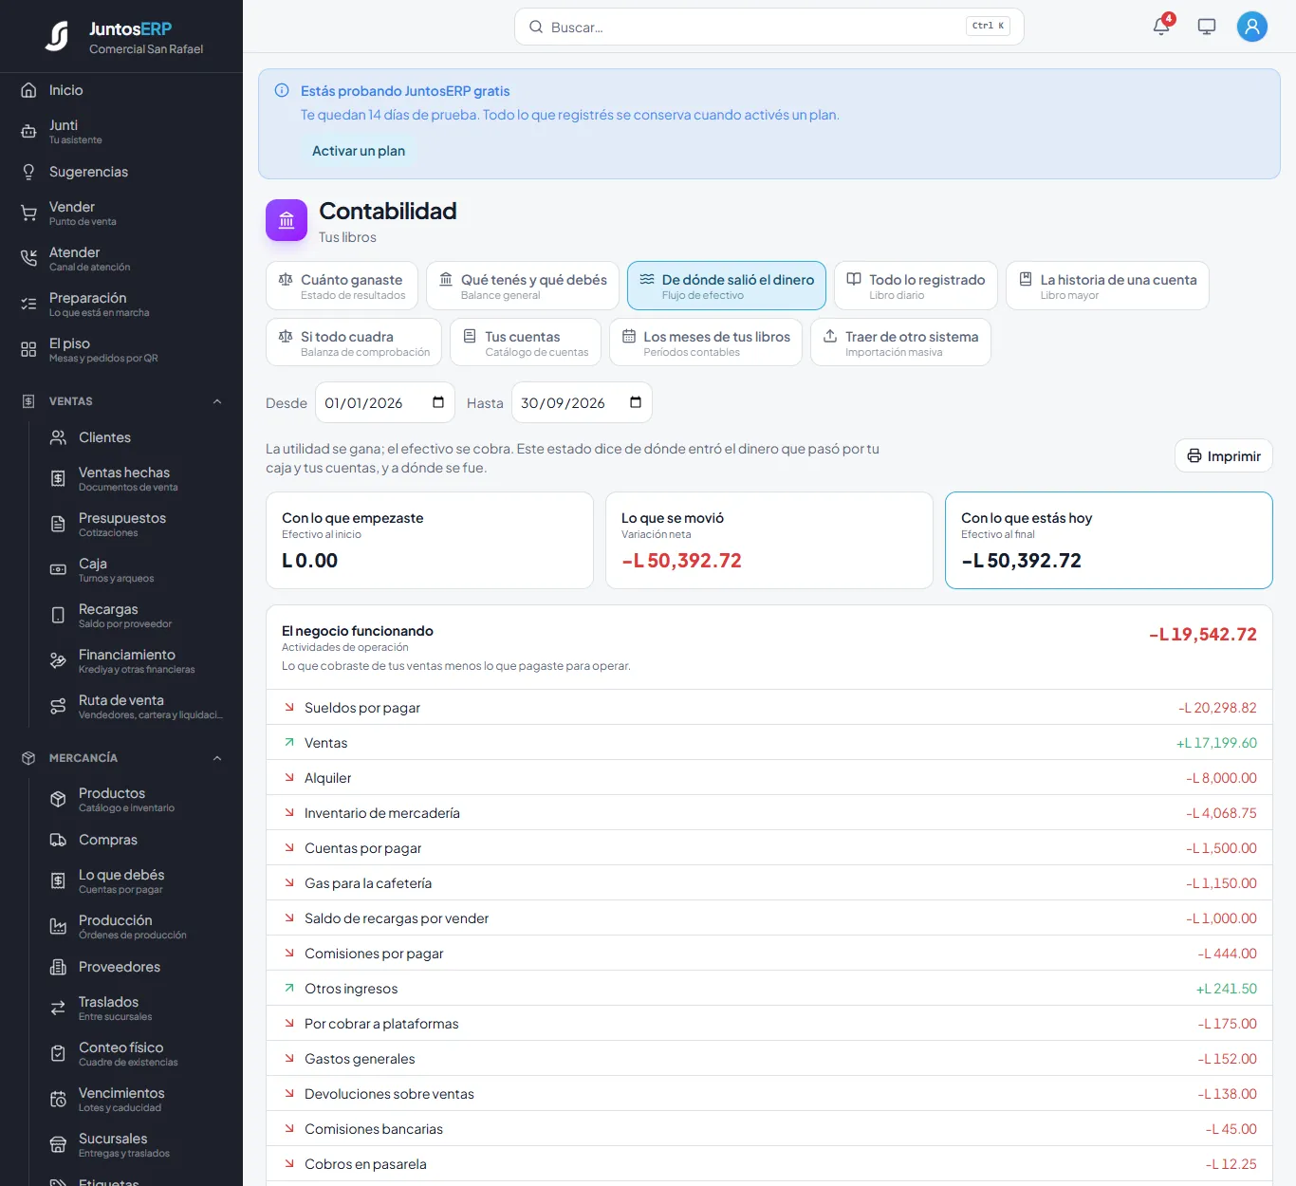Click the monitor display icon in header

coord(1207,27)
